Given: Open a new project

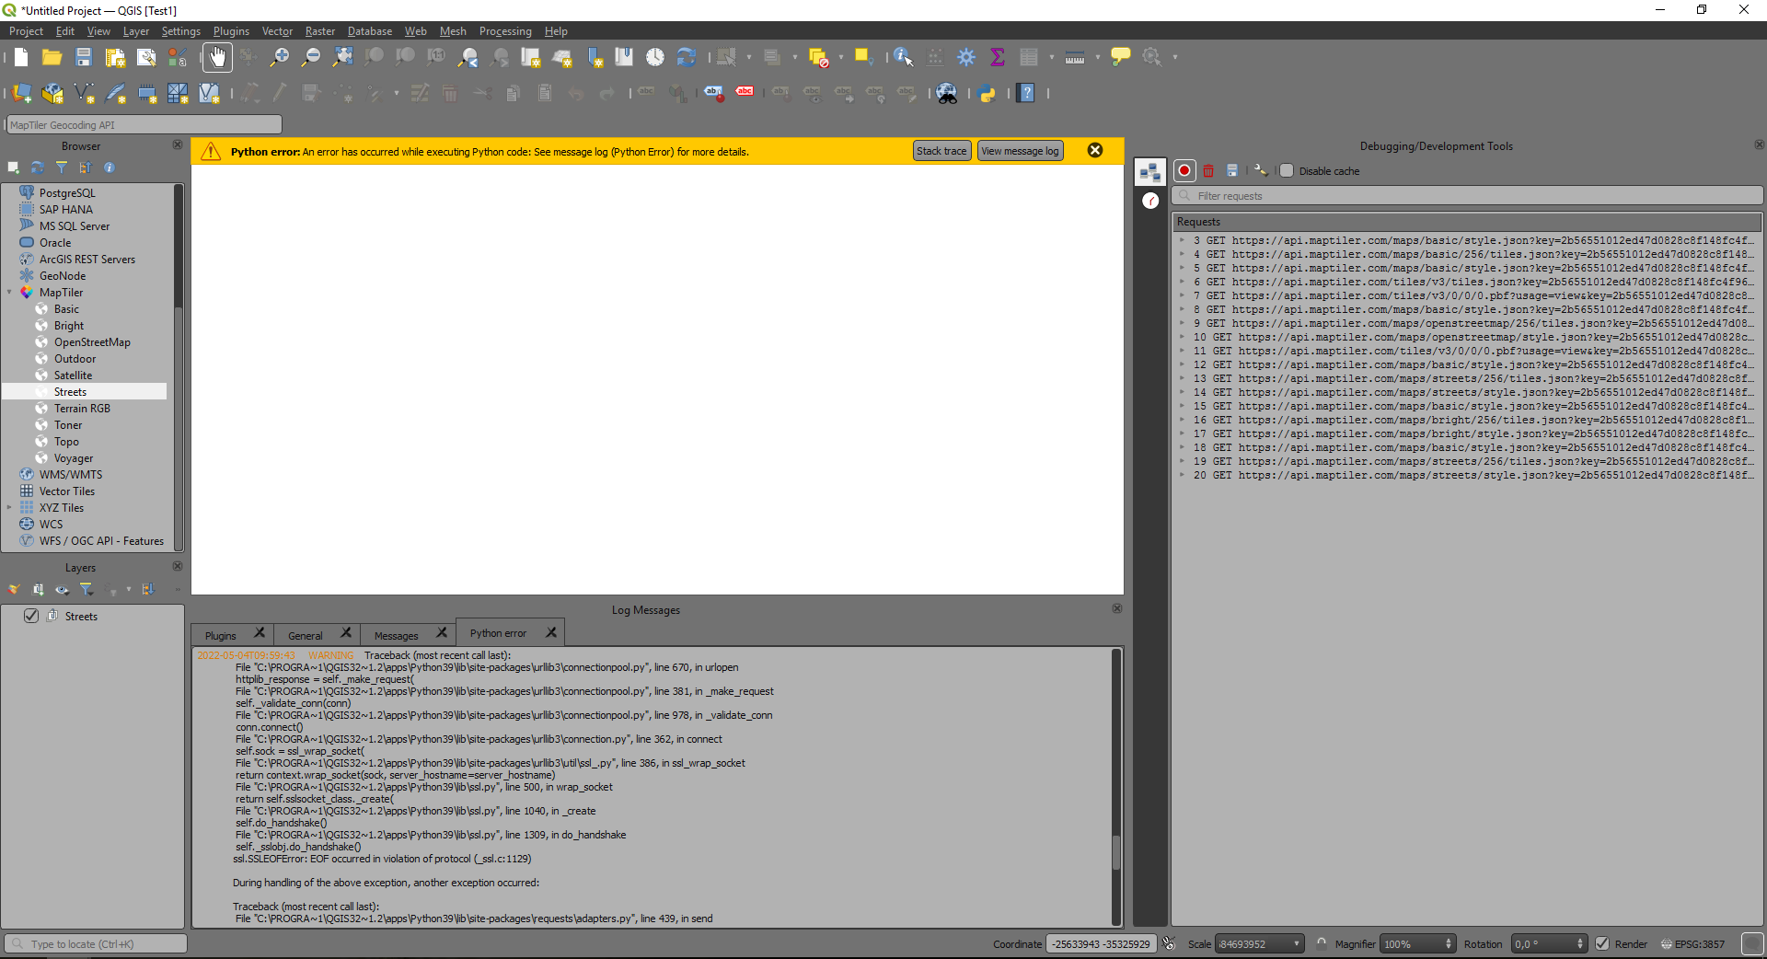Looking at the screenshot, I should pos(19,56).
